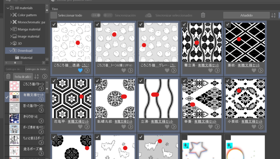Click the A-Z sort icon next to Añadido
Image resolution: width=280 pixels, height=159 pixels.
[x=273, y=15]
